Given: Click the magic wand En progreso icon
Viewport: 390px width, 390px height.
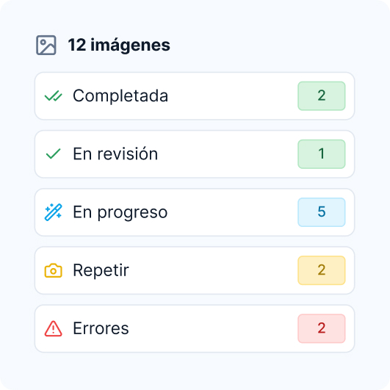Looking at the screenshot, I should coord(53,212).
